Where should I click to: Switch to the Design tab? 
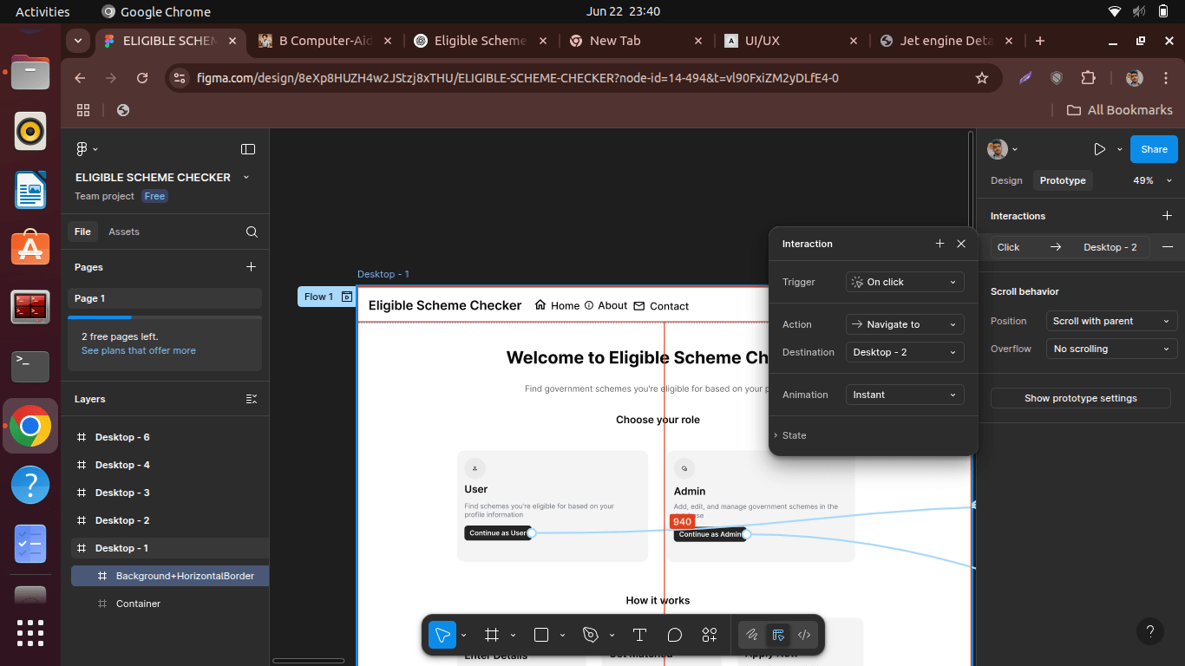coord(1006,180)
